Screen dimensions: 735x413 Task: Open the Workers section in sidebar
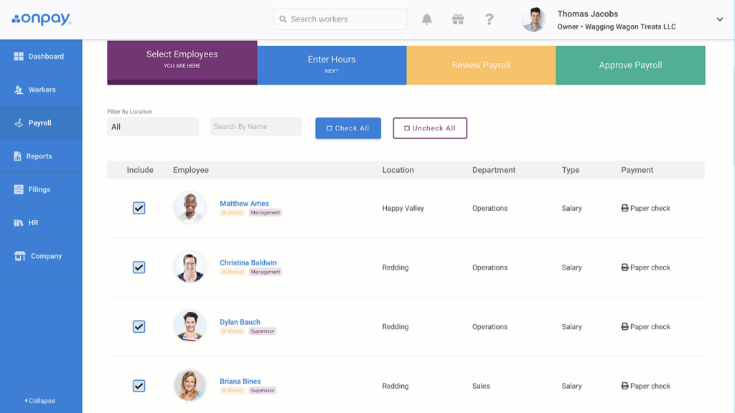pos(41,90)
